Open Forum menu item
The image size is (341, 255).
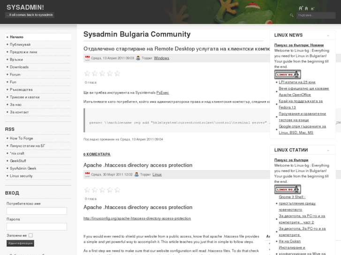pos(38,74)
